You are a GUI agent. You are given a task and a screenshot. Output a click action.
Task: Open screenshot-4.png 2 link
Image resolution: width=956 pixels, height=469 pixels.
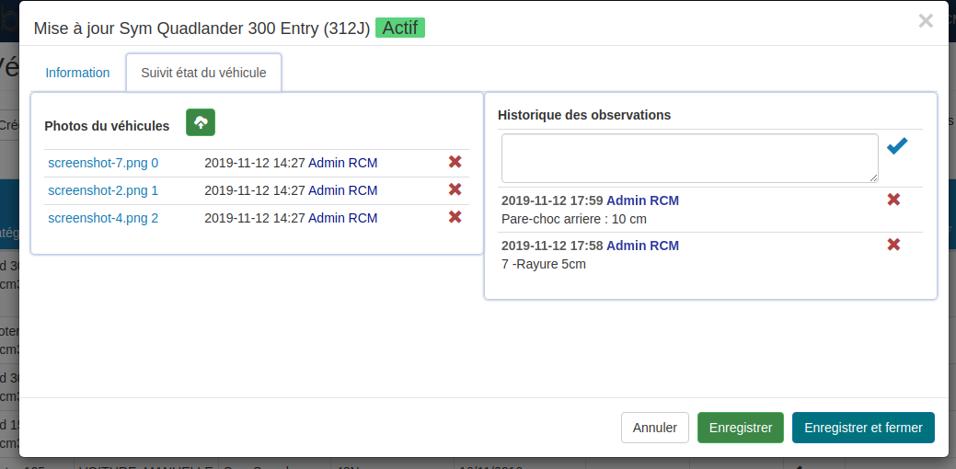(103, 218)
